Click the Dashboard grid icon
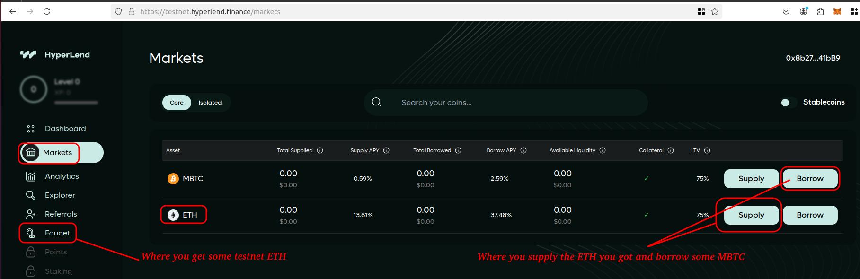The image size is (860, 279). click(31, 129)
